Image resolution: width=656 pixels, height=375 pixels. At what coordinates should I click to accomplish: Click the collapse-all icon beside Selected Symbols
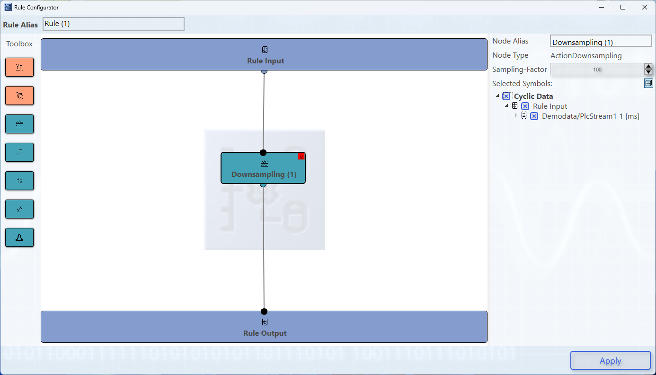[648, 83]
